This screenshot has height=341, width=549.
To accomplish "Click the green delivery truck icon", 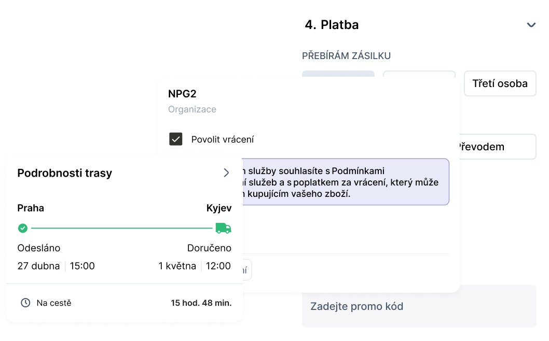I will point(224,228).
